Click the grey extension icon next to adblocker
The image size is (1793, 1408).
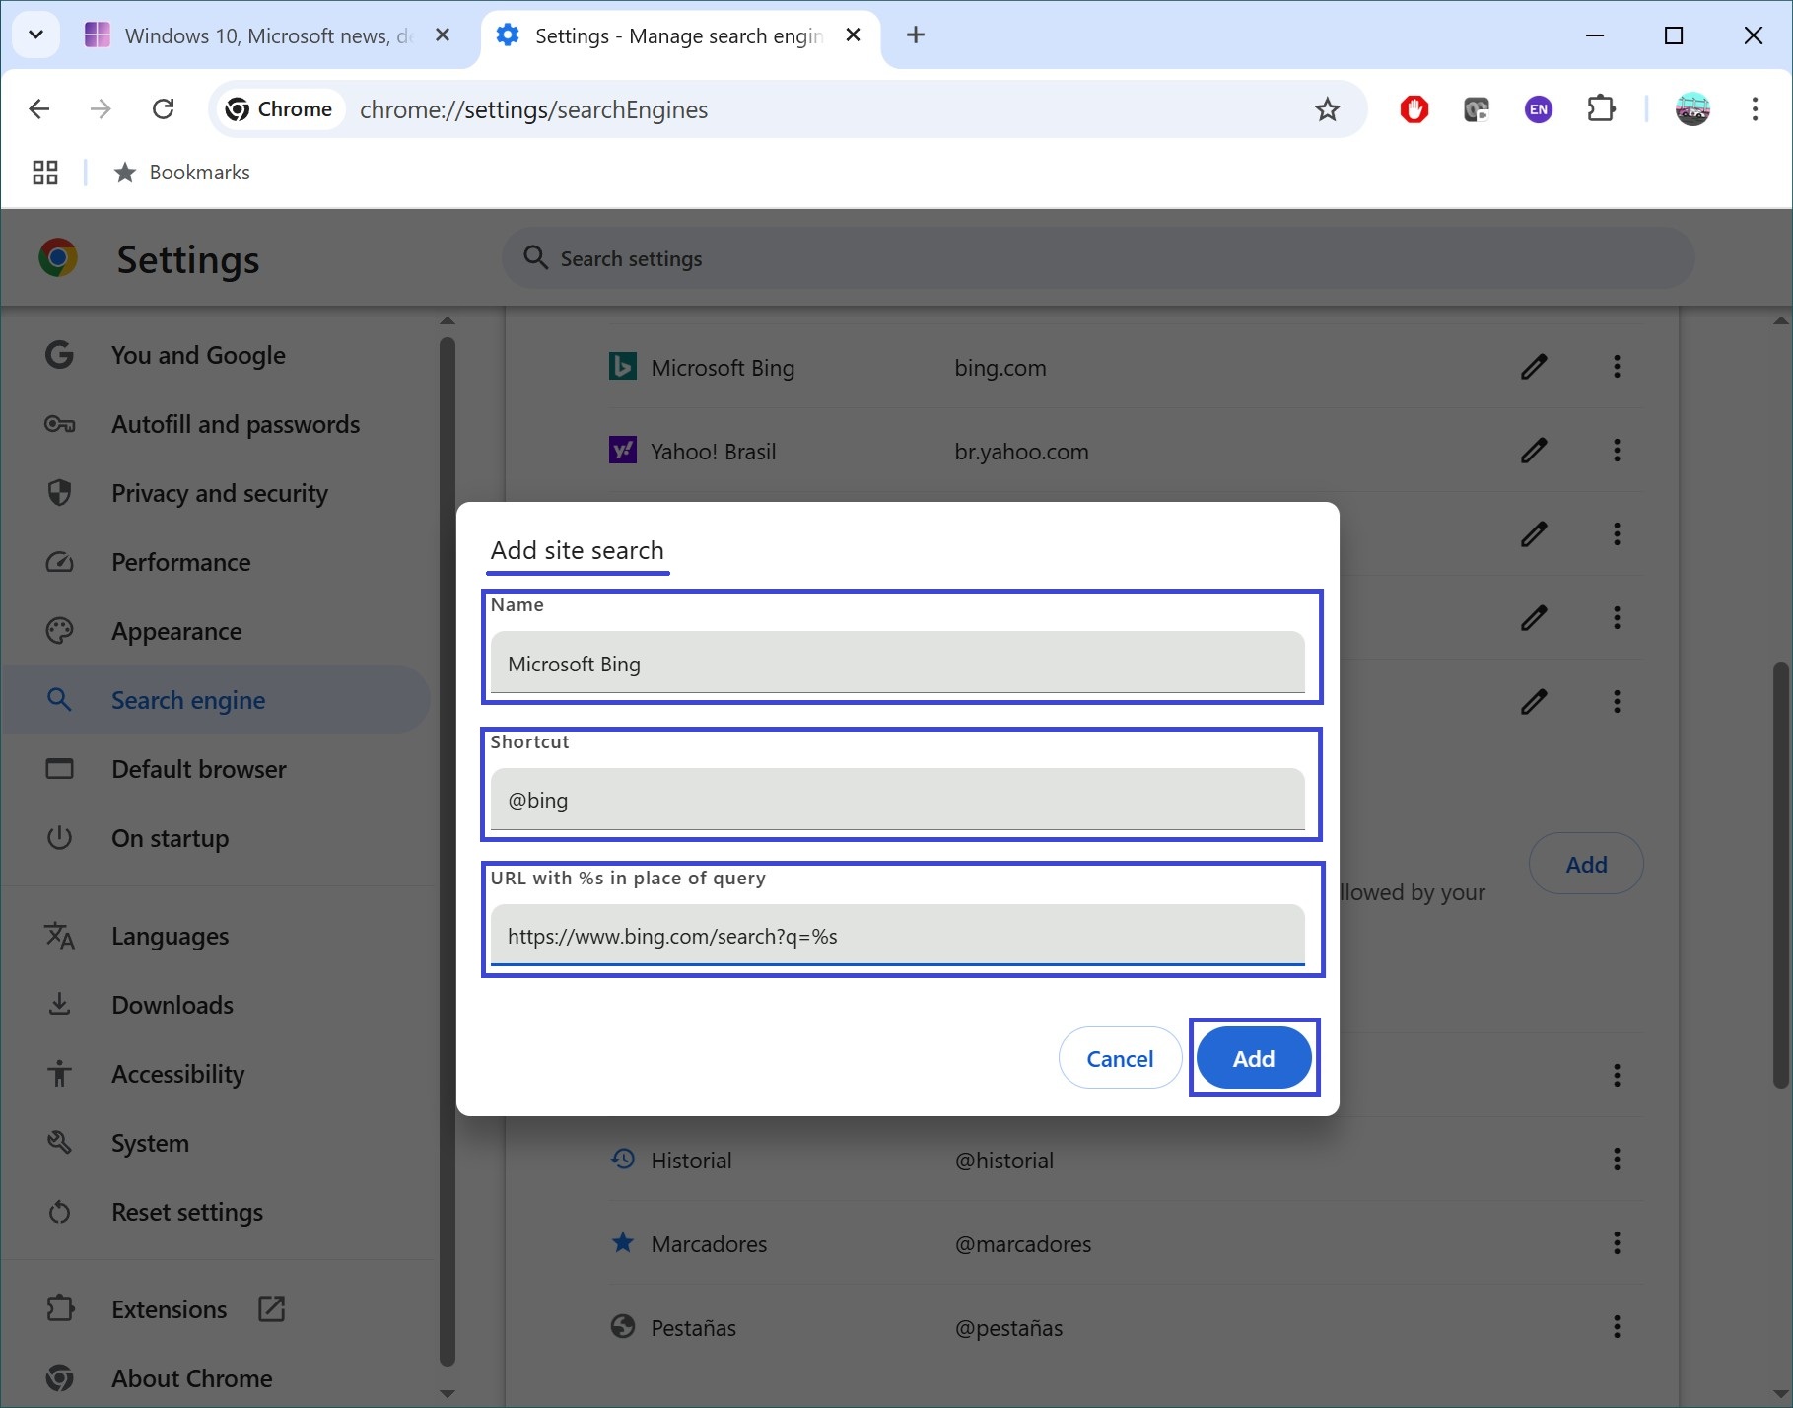point(1476,108)
